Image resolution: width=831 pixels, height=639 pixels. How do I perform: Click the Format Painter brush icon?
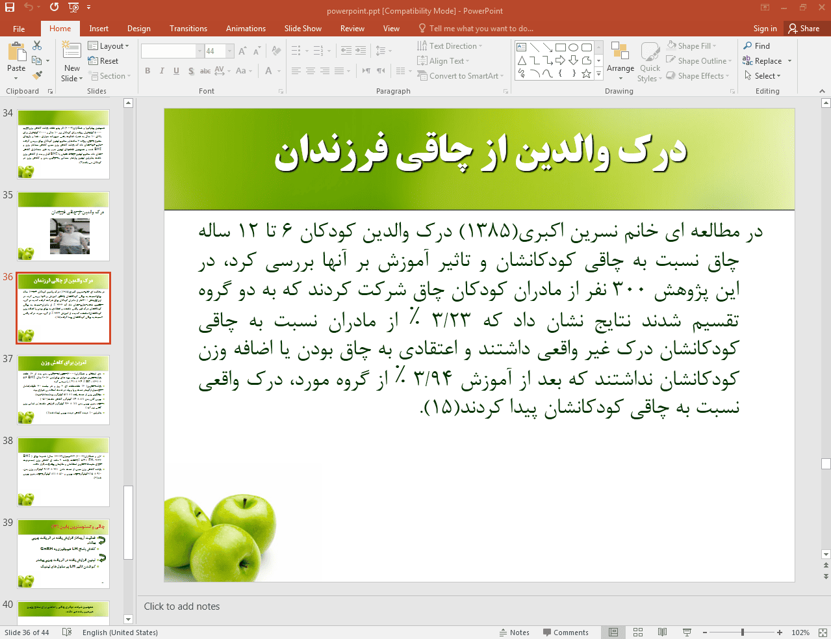[37, 75]
